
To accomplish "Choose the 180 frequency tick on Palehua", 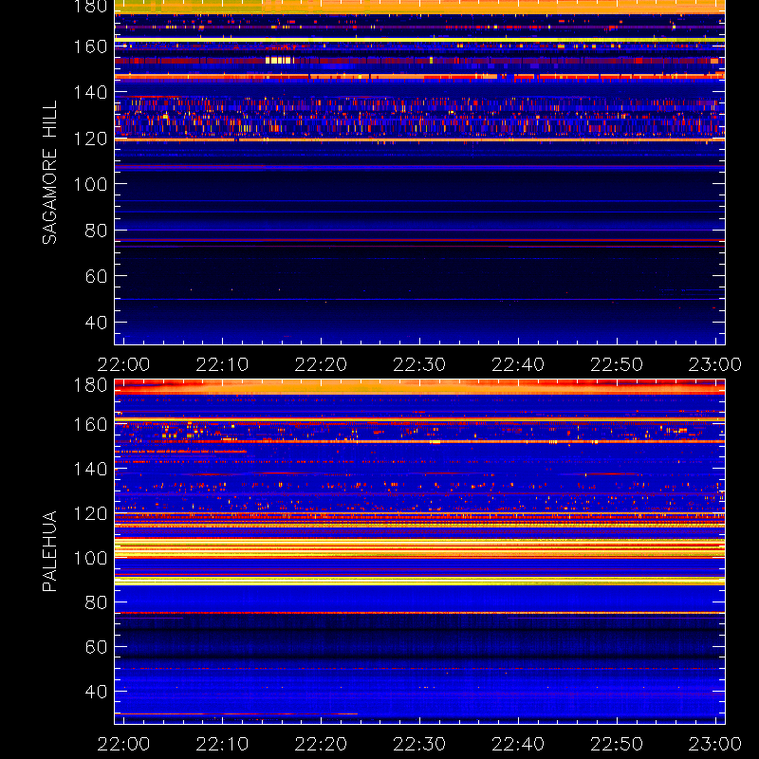I will coord(90,385).
